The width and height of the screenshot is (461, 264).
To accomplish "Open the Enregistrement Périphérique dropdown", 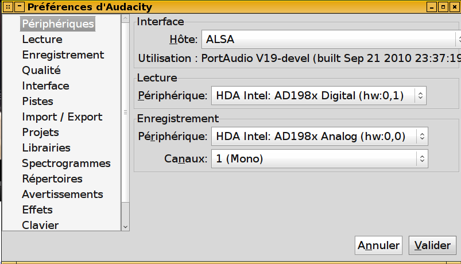I will tap(320, 137).
